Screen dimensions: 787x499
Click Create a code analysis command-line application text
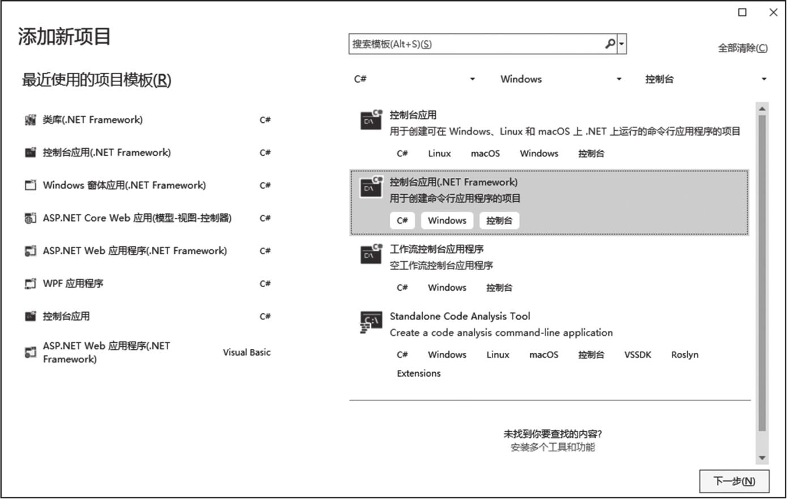pos(501,333)
